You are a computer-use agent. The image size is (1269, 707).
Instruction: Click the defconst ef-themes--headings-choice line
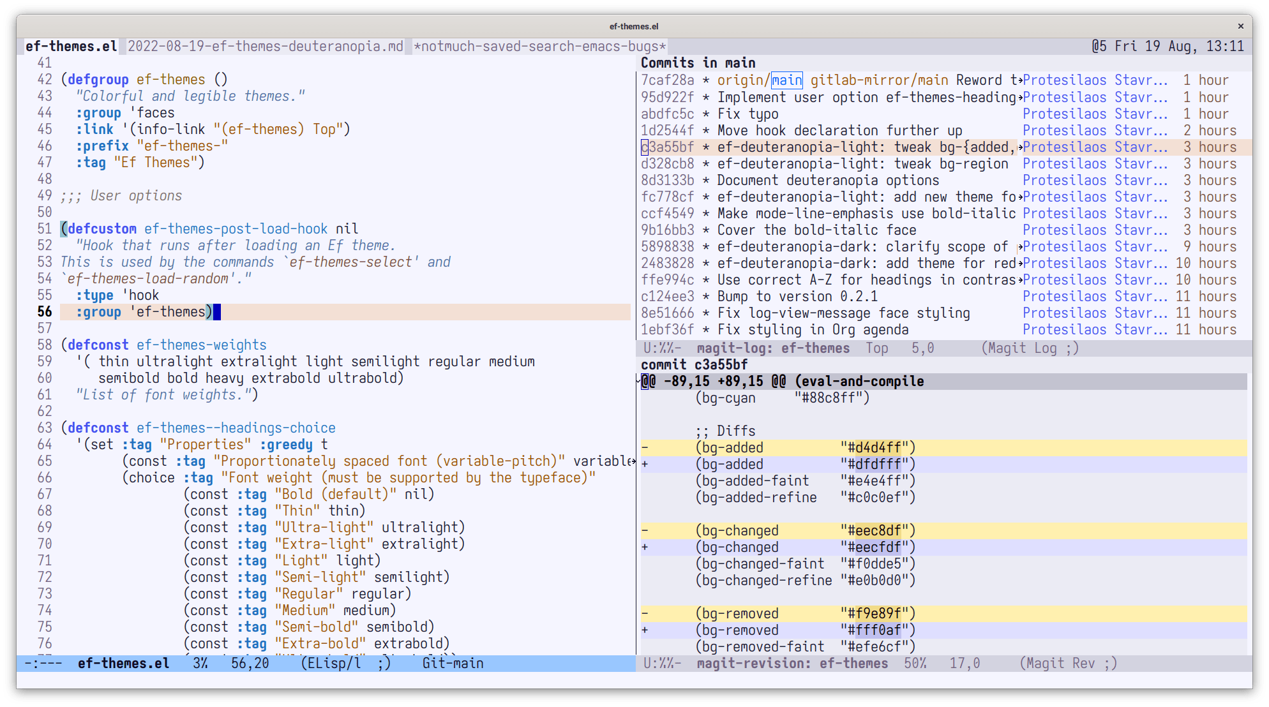tap(198, 428)
